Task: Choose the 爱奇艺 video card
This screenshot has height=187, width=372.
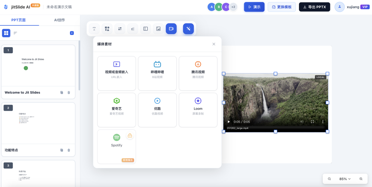Action: [x=116, y=110]
